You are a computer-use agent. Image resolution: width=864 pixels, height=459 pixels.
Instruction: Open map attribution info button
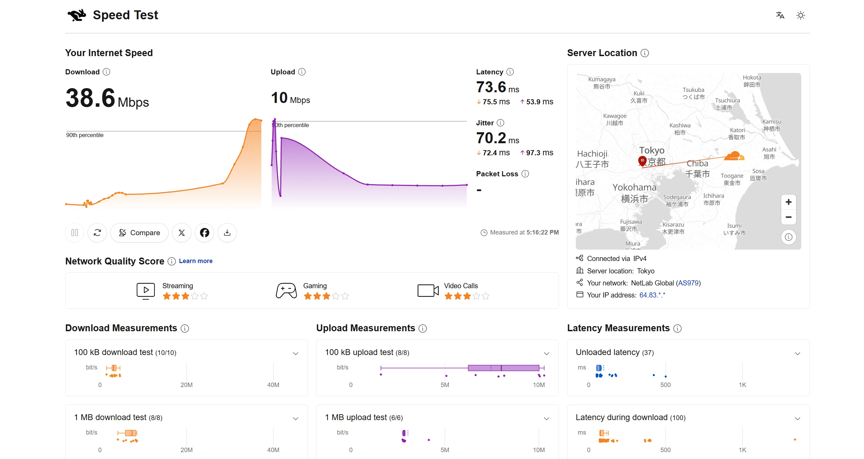(x=788, y=237)
